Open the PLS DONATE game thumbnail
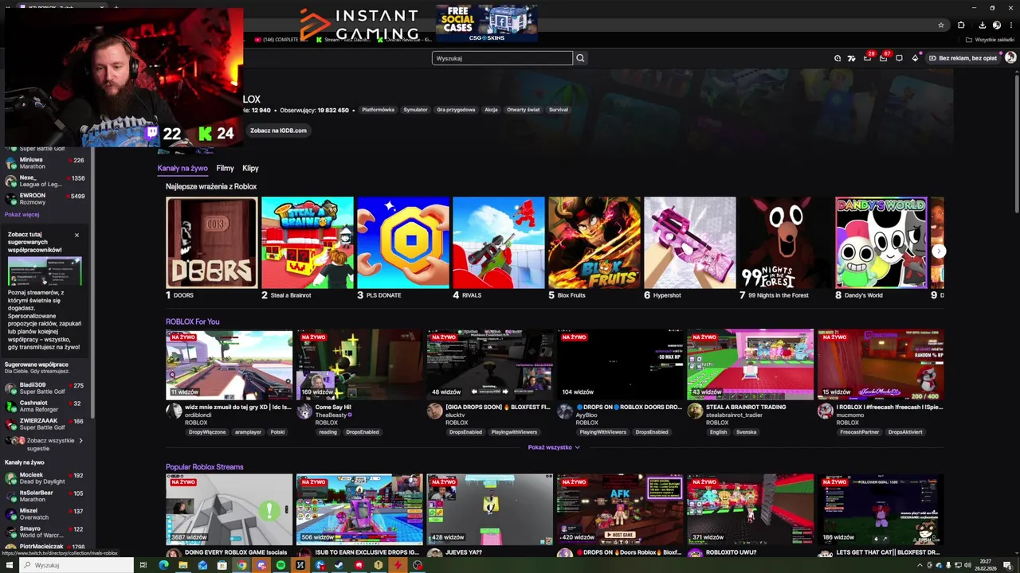This screenshot has height=573, width=1020. pyautogui.click(x=402, y=243)
